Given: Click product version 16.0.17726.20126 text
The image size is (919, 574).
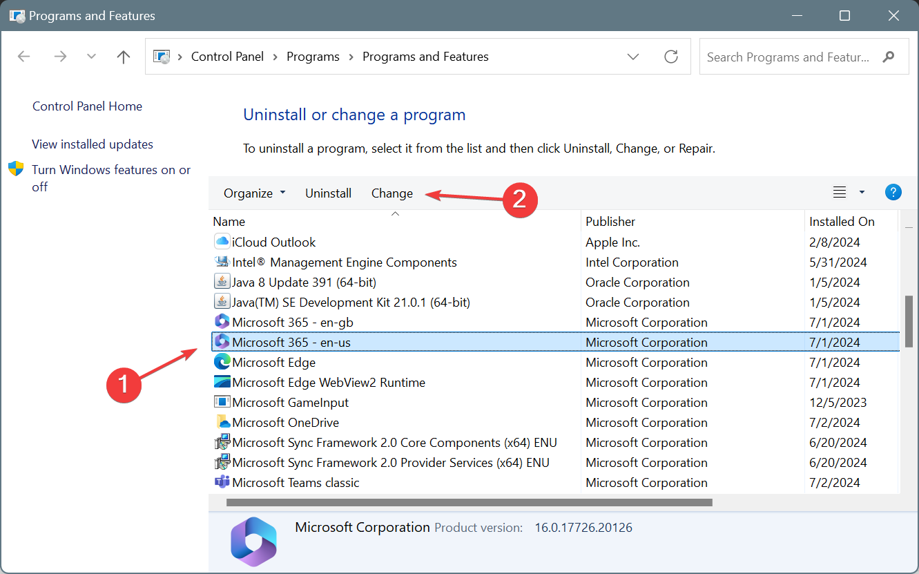Looking at the screenshot, I should point(583,528).
